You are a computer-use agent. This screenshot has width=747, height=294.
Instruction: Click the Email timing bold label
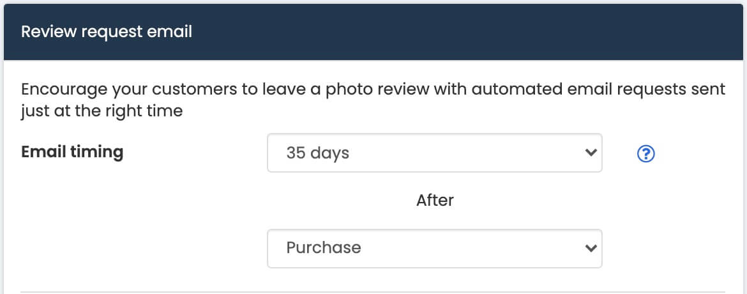click(72, 152)
